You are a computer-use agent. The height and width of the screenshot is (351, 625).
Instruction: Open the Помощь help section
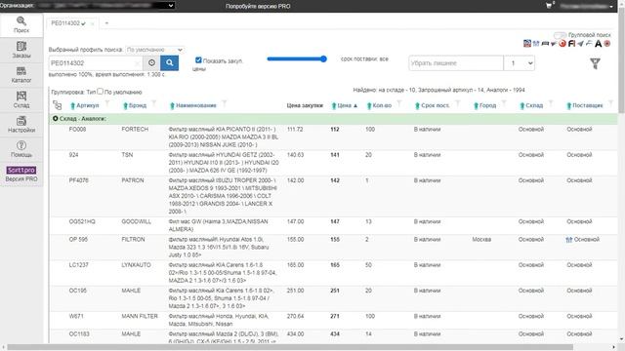pos(21,149)
